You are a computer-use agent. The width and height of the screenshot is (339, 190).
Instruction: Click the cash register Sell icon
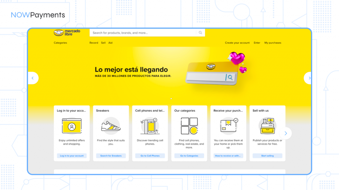tap(267, 126)
